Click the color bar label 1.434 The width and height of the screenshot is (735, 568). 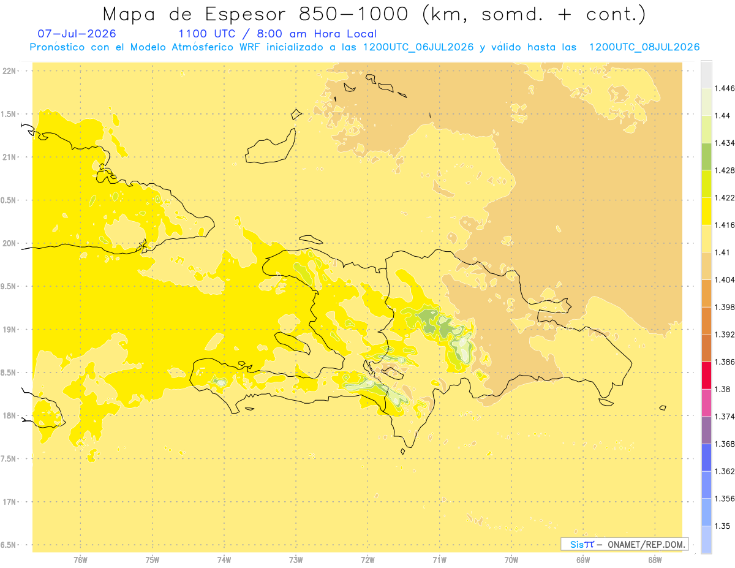[x=725, y=143]
